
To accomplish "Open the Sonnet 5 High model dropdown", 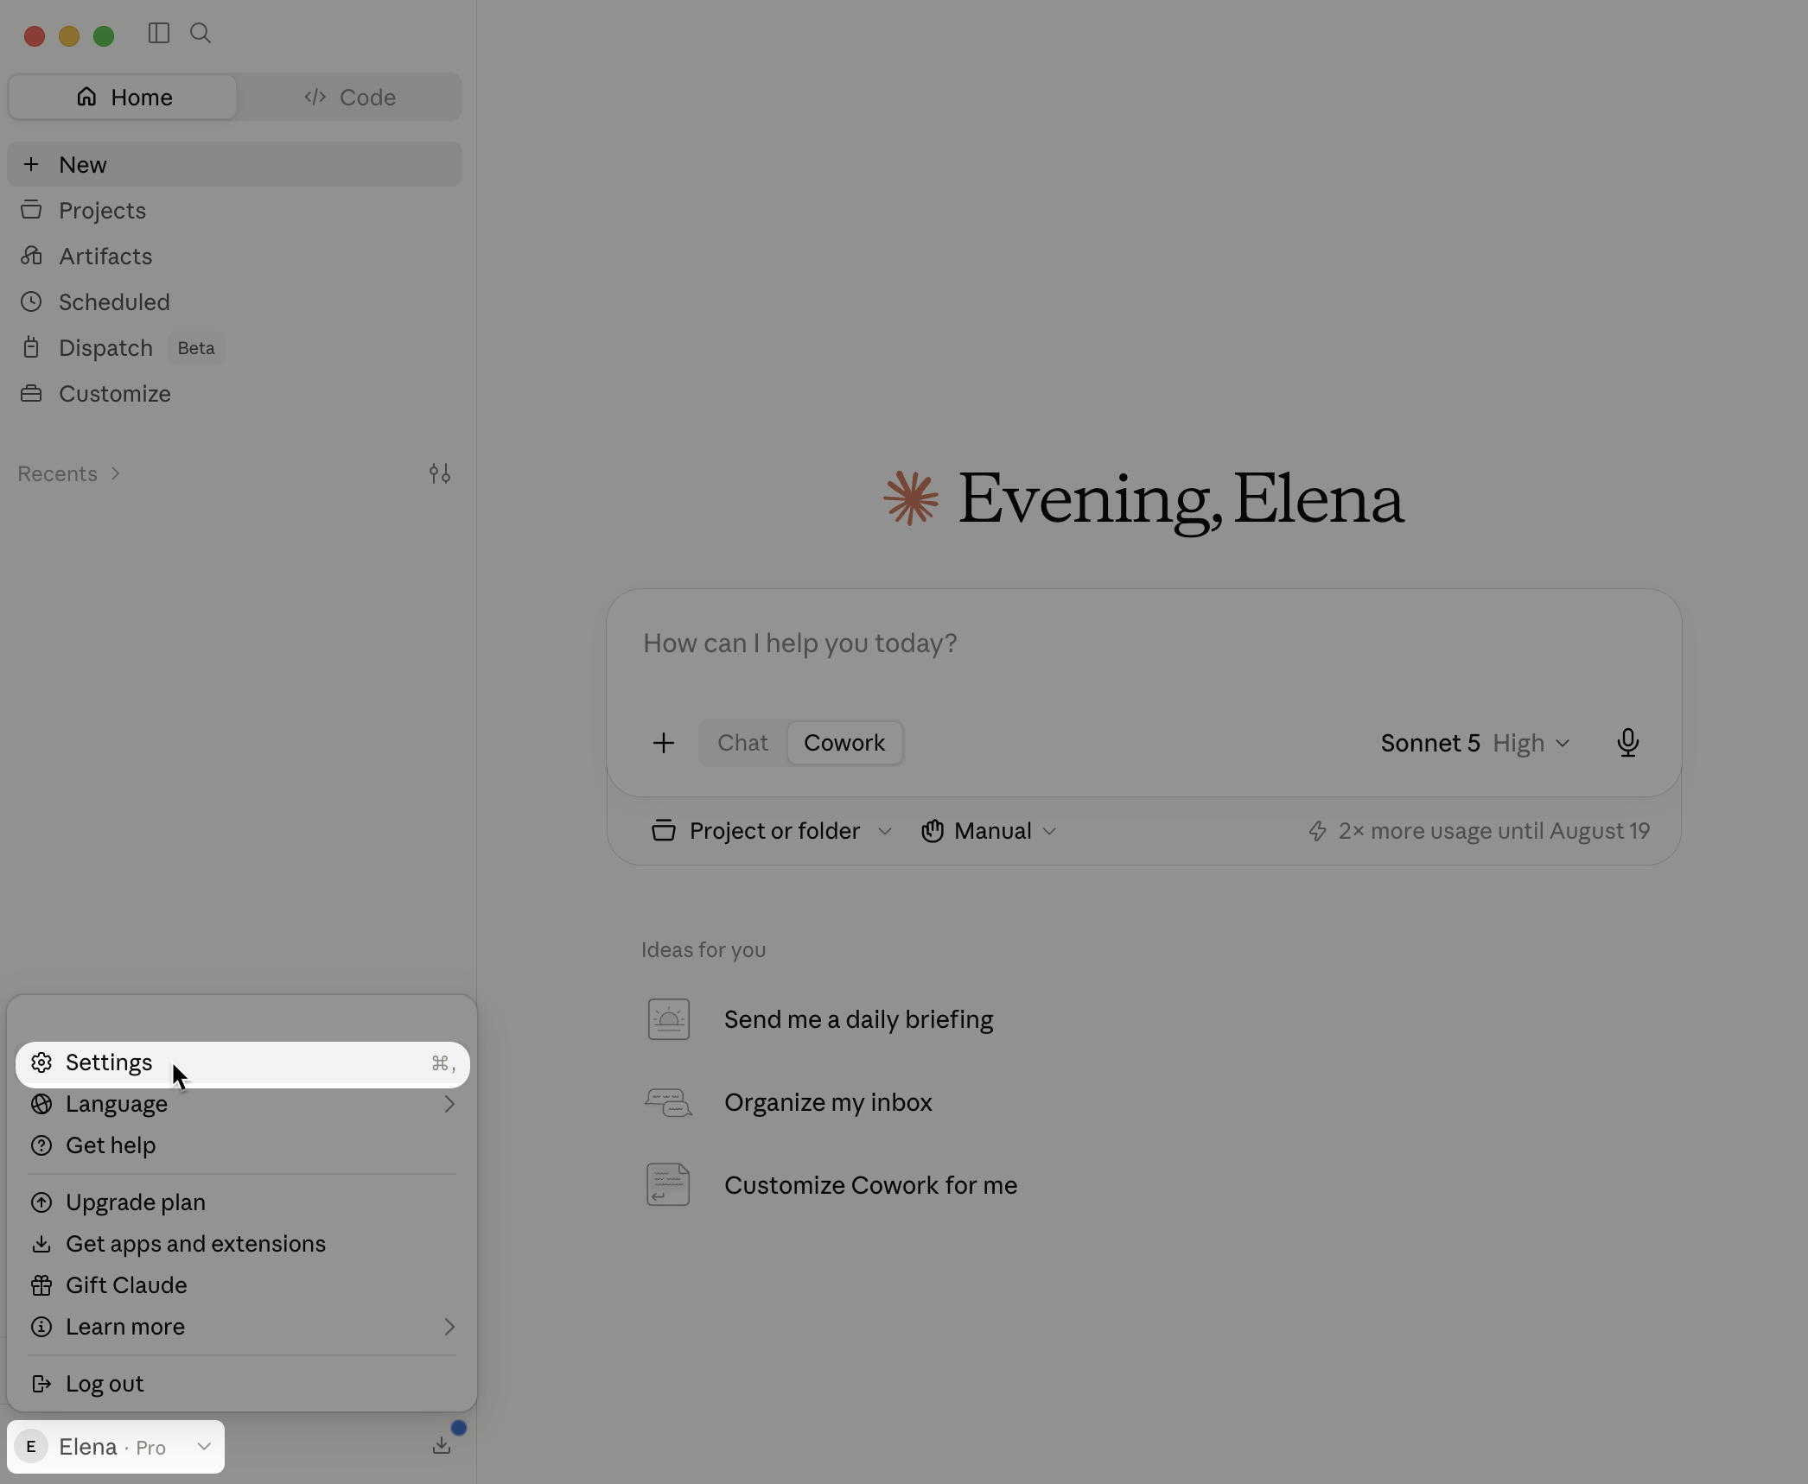I will click(x=1475, y=743).
